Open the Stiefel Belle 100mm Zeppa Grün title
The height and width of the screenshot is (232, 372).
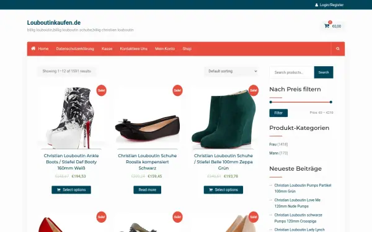pyautogui.click(x=223, y=162)
